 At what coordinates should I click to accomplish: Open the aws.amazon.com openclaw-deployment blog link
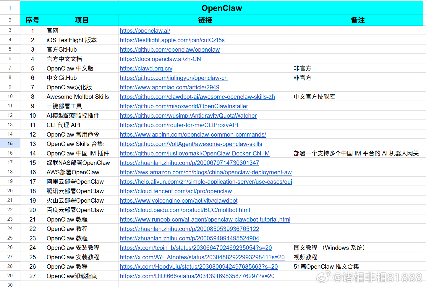(206, 172)
